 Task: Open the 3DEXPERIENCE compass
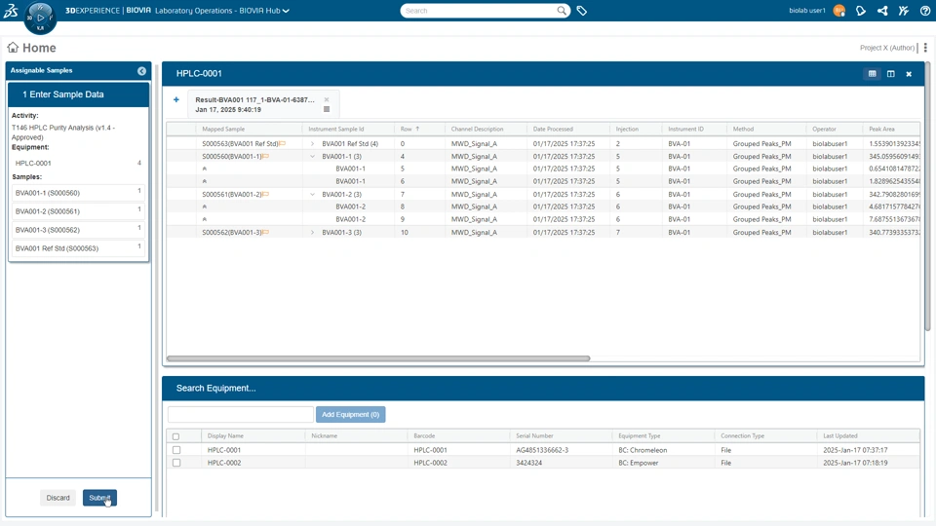pos(40,18)
